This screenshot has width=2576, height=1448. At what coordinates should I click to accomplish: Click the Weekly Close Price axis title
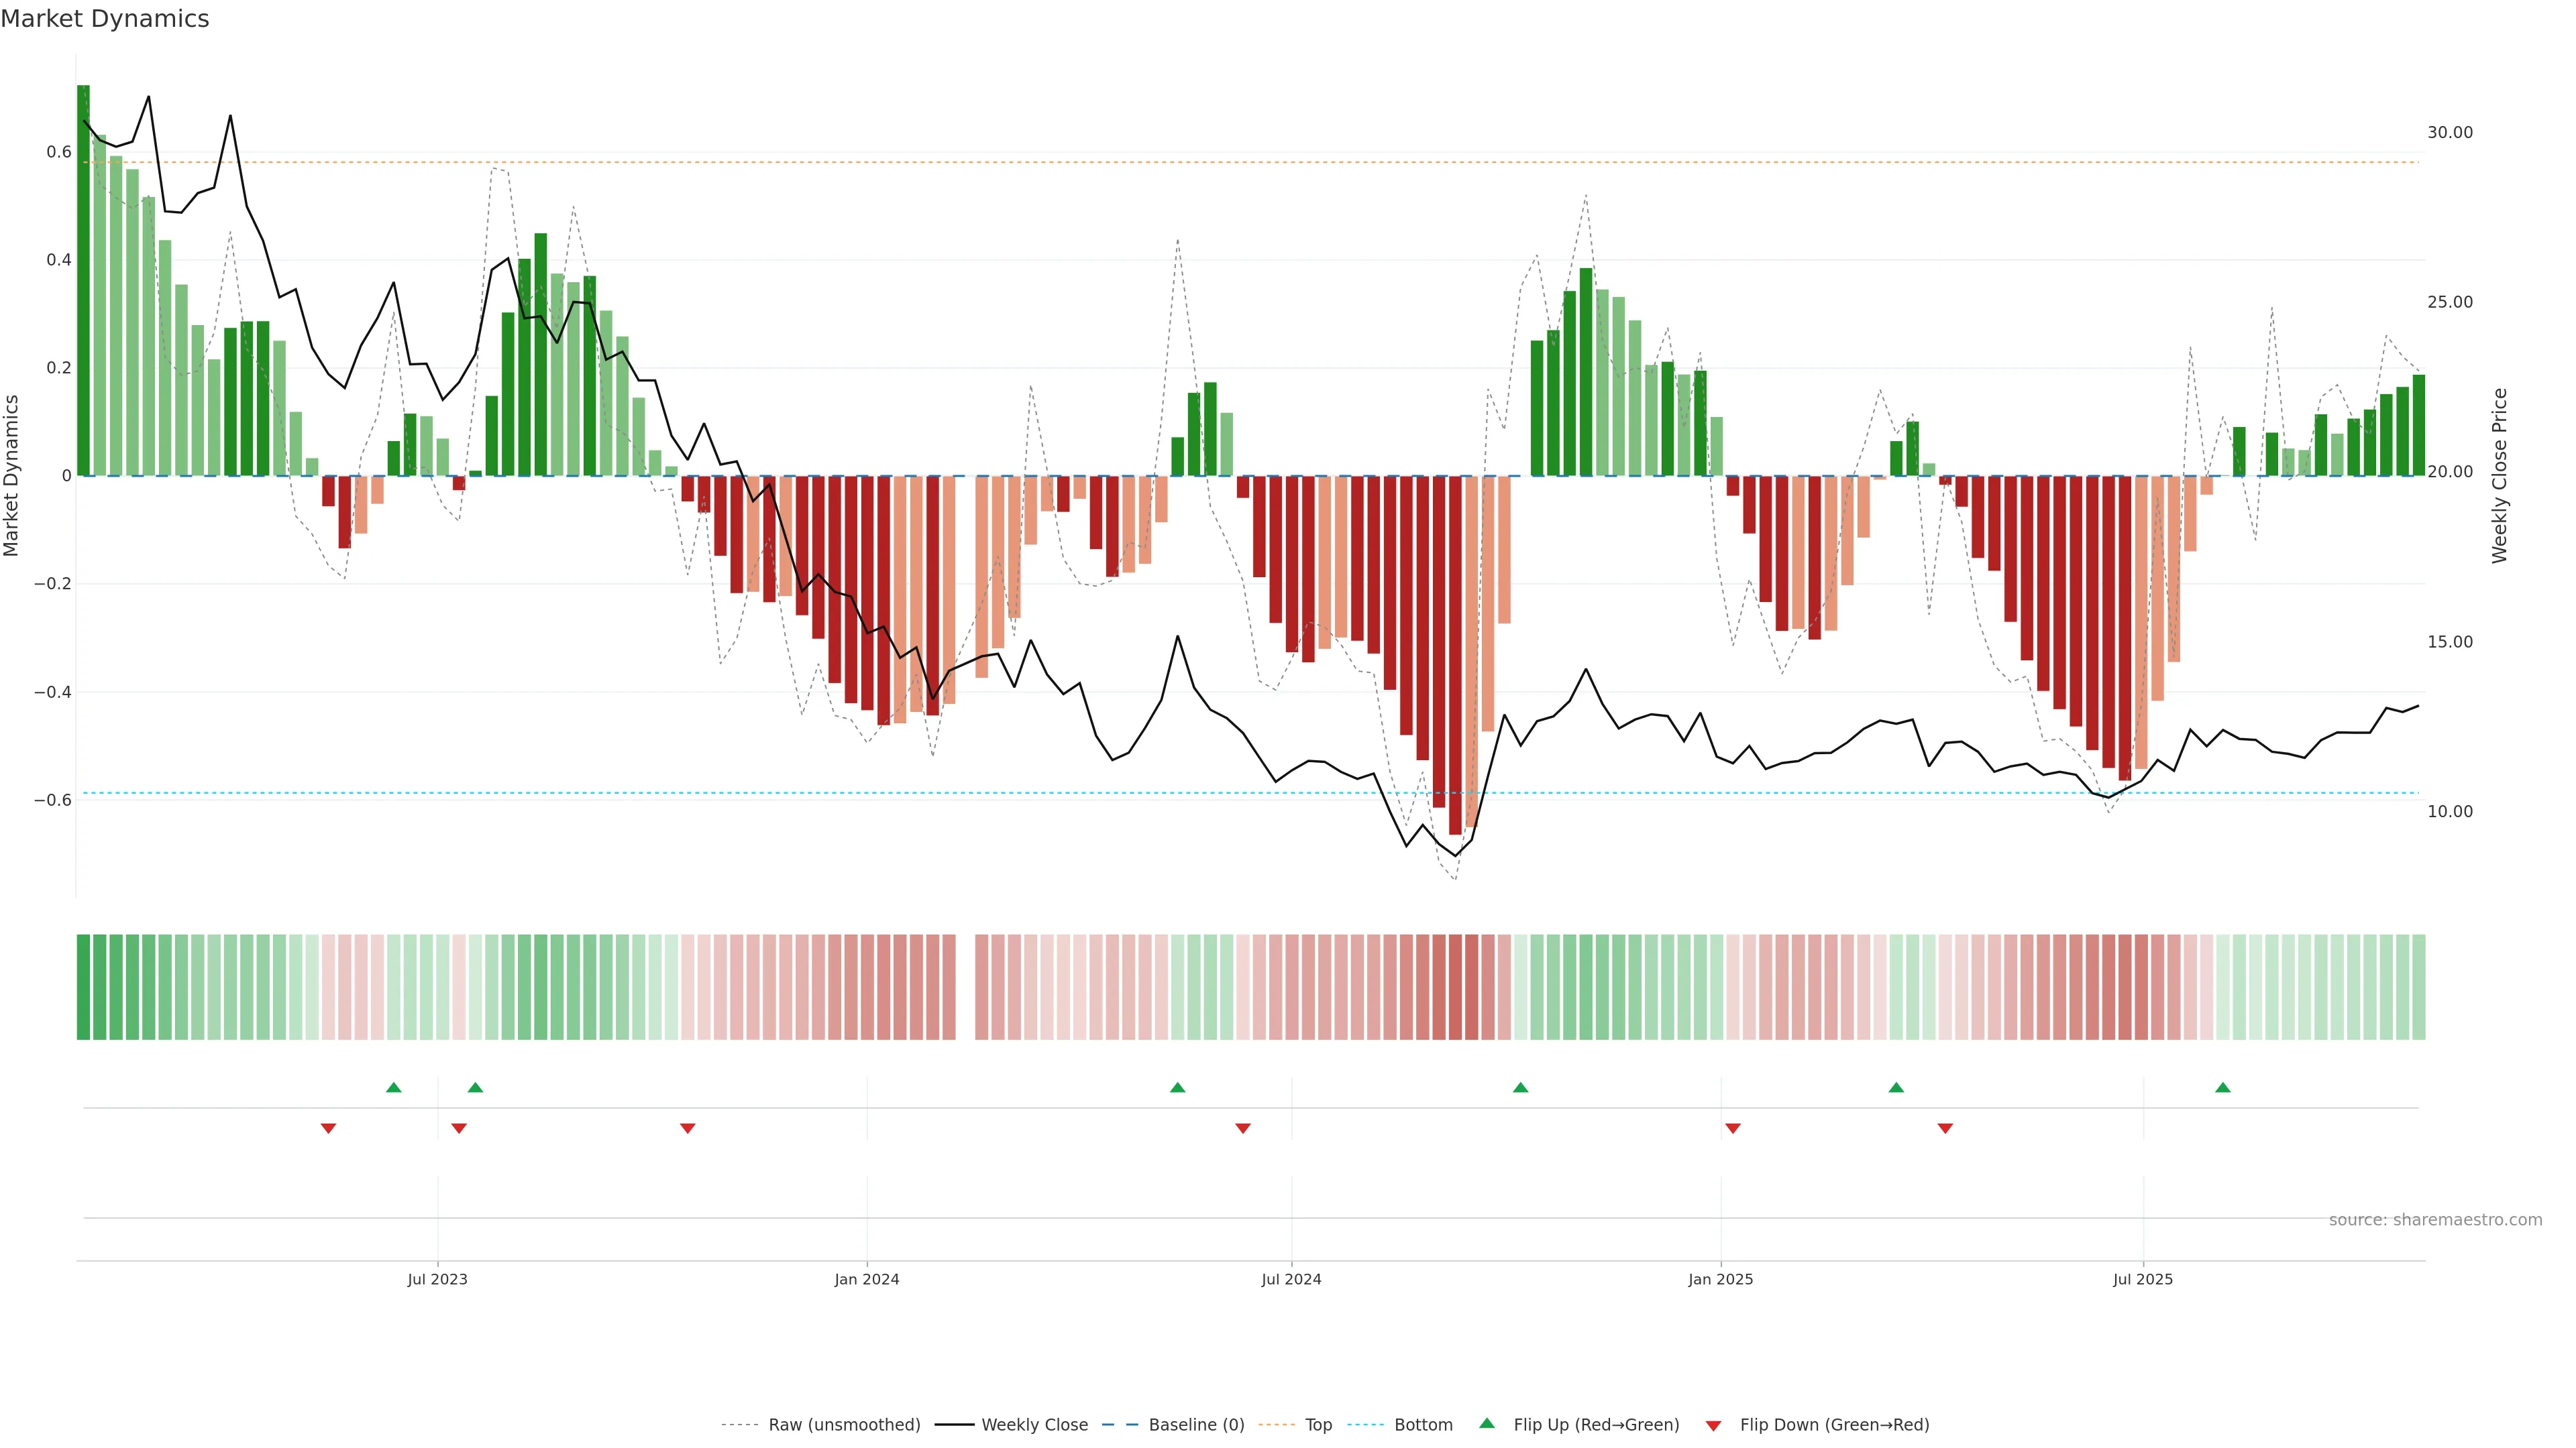click(2499, 476)
